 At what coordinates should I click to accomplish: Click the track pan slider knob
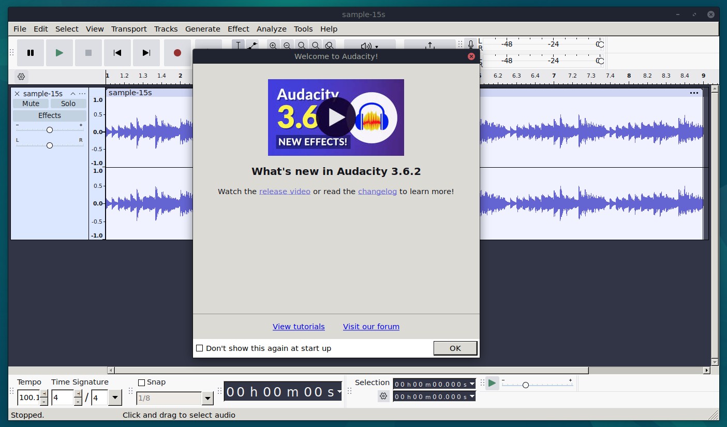[x=50, y=145]
